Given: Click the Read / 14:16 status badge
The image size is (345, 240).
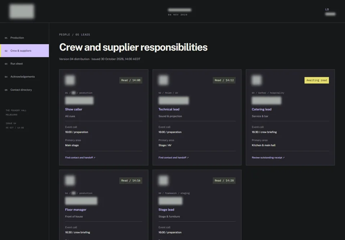Looking at the screenshot, I should tap(131, 181).
